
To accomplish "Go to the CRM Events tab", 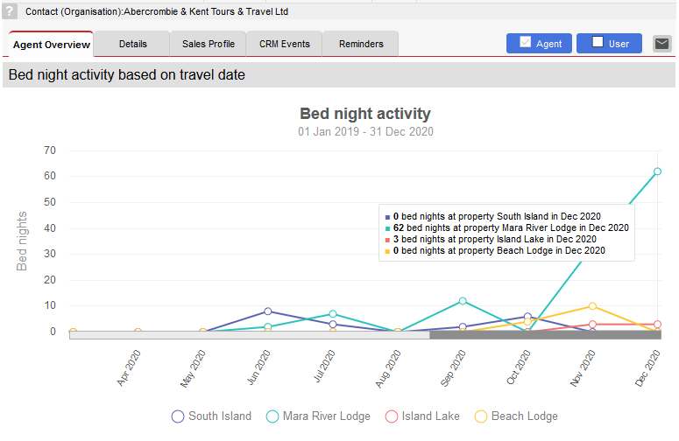I will point(285,44).
